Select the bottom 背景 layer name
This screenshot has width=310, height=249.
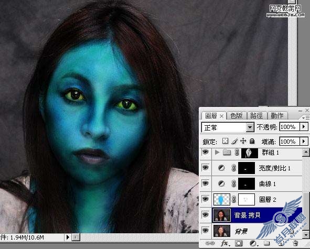(x=241, y=231)
